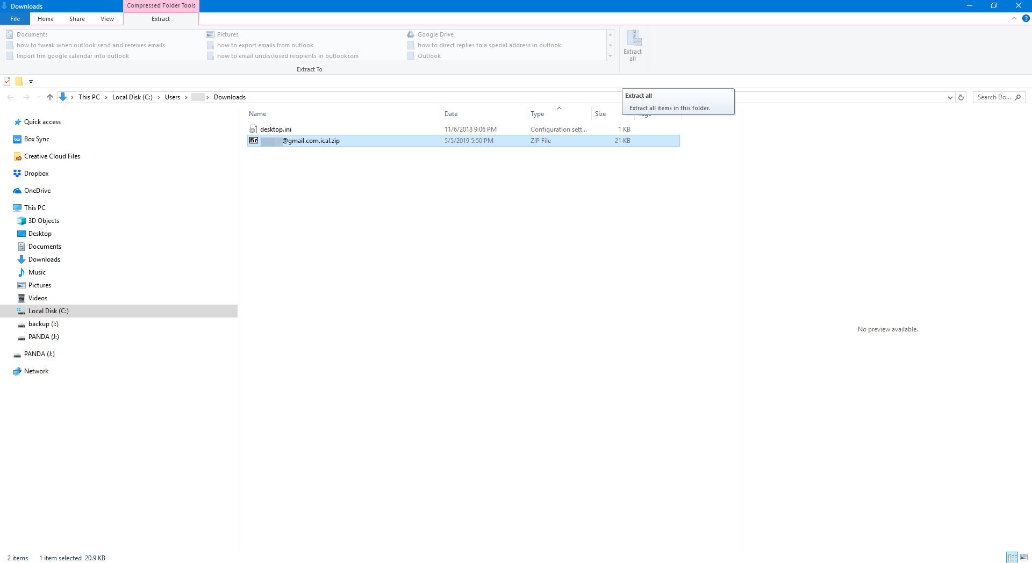Click the 7z zip file icon
This screenshot has width=1032, height=563.
[x=254, y=141]
